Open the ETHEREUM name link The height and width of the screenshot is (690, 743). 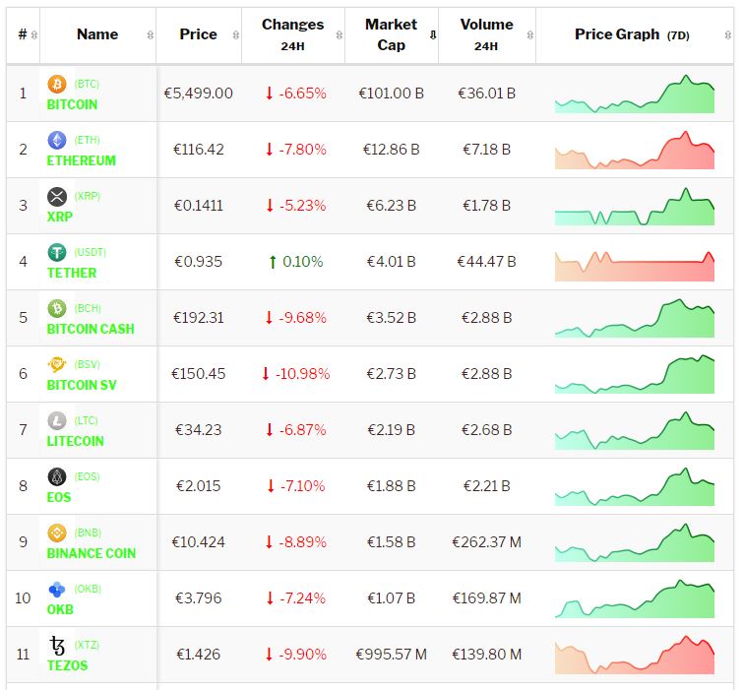82,160
